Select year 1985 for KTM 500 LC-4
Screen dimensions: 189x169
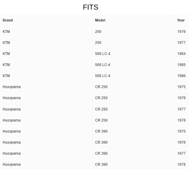(181, 65)
